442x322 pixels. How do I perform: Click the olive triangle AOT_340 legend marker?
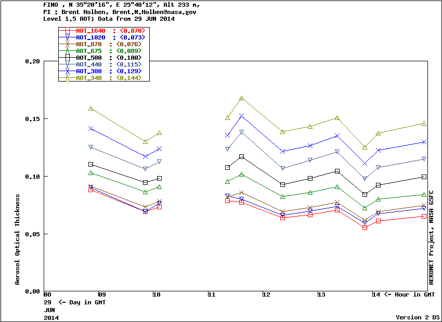coord(67,78)
